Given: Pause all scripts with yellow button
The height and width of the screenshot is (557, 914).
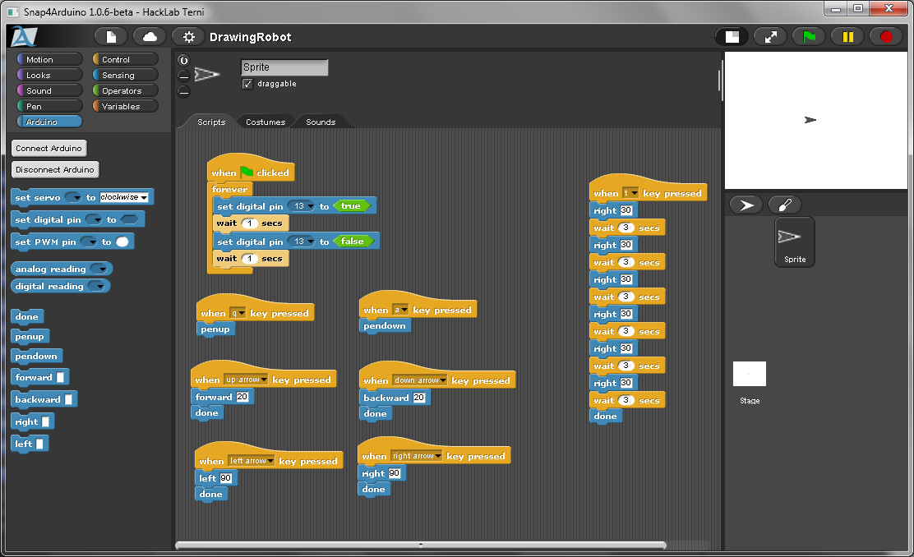Looking at the screenshot, I should (x=847, y=37).
